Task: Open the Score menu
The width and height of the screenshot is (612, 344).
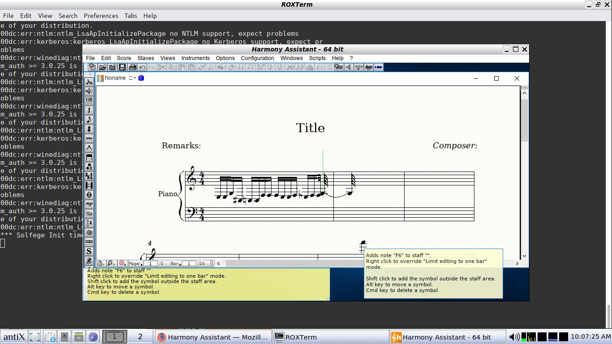Action: 124,58
